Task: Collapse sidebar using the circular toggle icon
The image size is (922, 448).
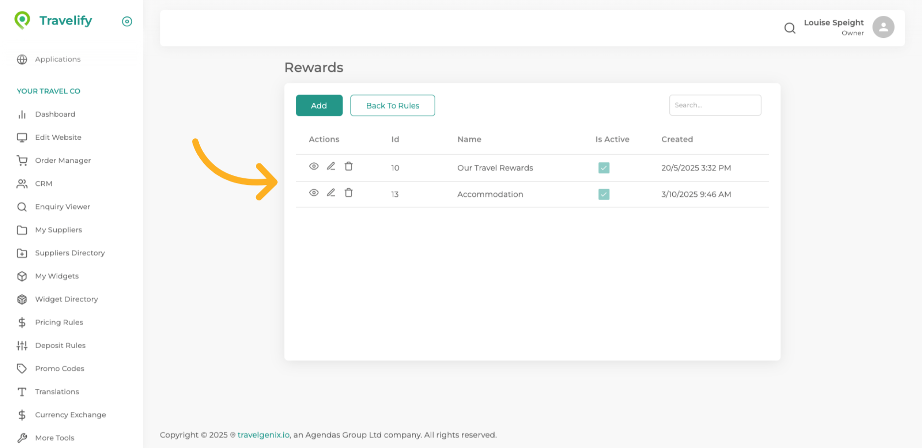Action: click(x=127, y=21)
